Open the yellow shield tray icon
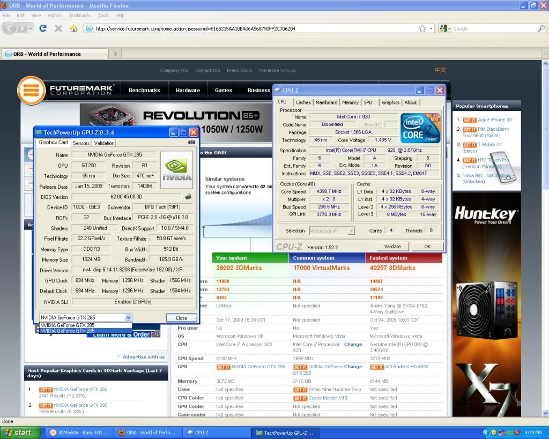 (494, 433)
